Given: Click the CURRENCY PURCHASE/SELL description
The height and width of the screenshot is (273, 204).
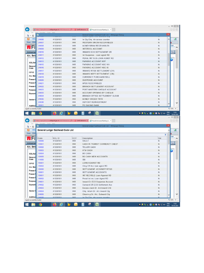Looking at the screenshot, I should (x=96, y=77).
